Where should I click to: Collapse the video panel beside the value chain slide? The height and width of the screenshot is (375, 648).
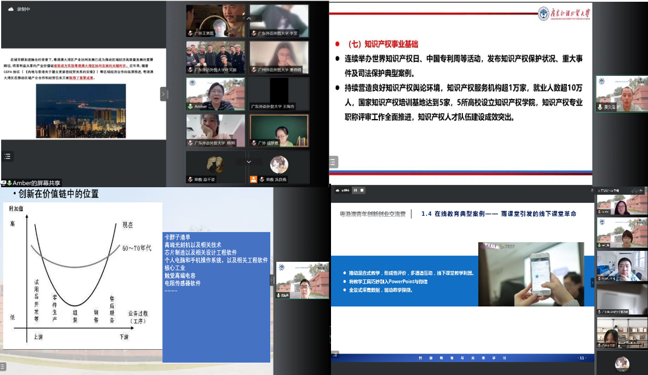click(x=270, y=280)
